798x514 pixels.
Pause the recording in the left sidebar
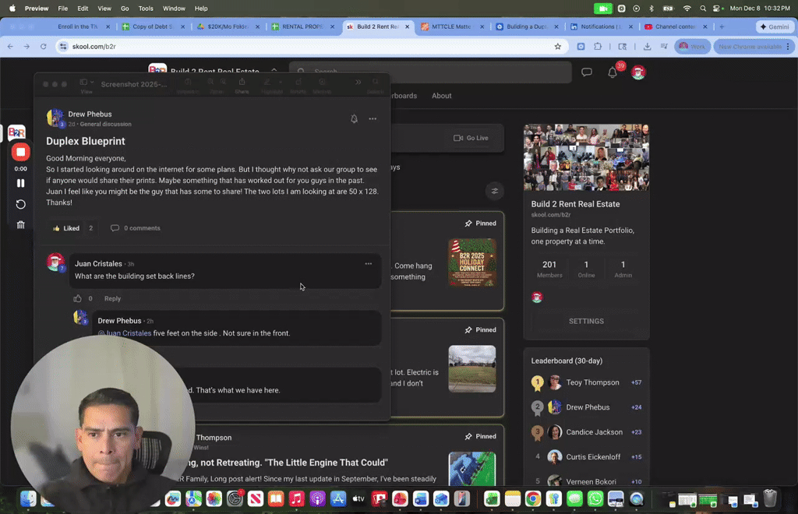point(20,183)
